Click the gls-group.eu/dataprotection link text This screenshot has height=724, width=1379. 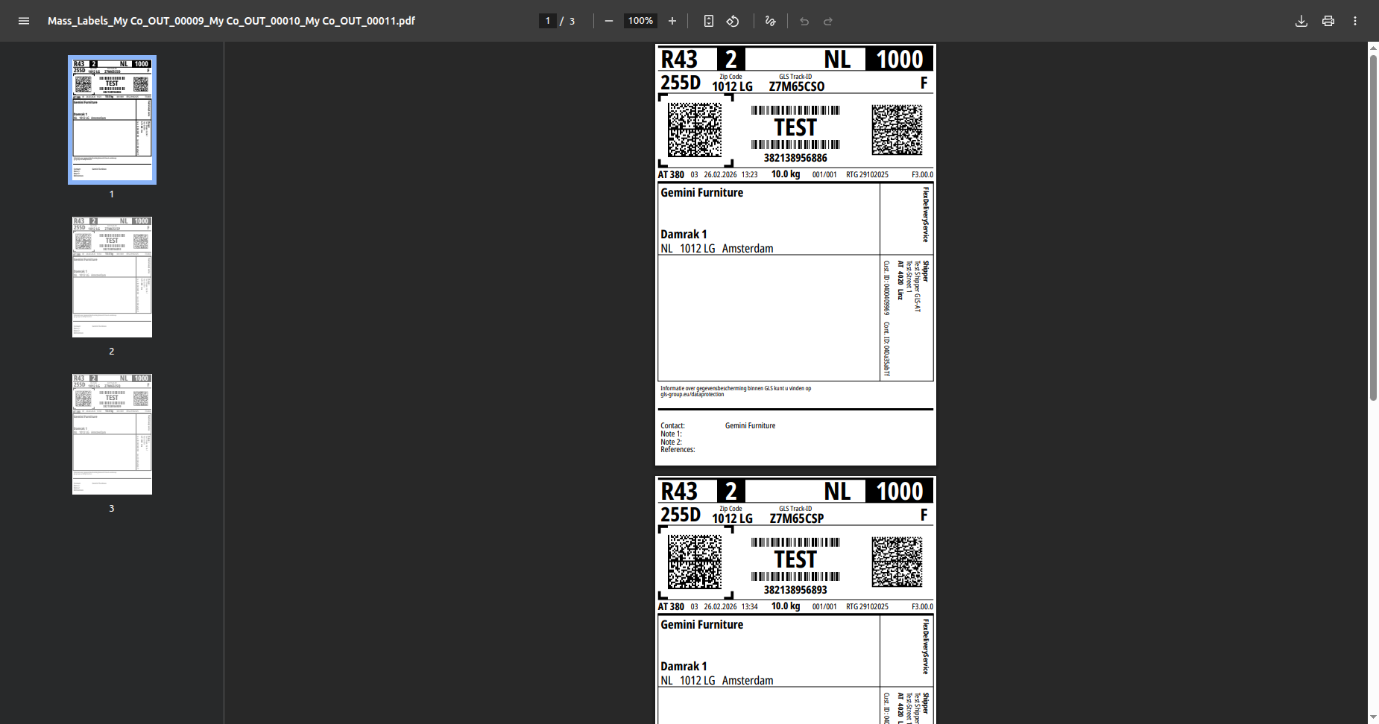point(692,395)
